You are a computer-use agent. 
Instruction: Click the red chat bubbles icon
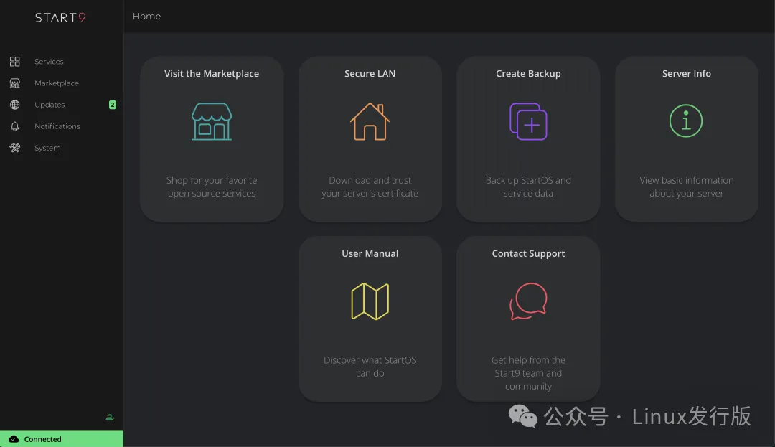click(528, 301)
